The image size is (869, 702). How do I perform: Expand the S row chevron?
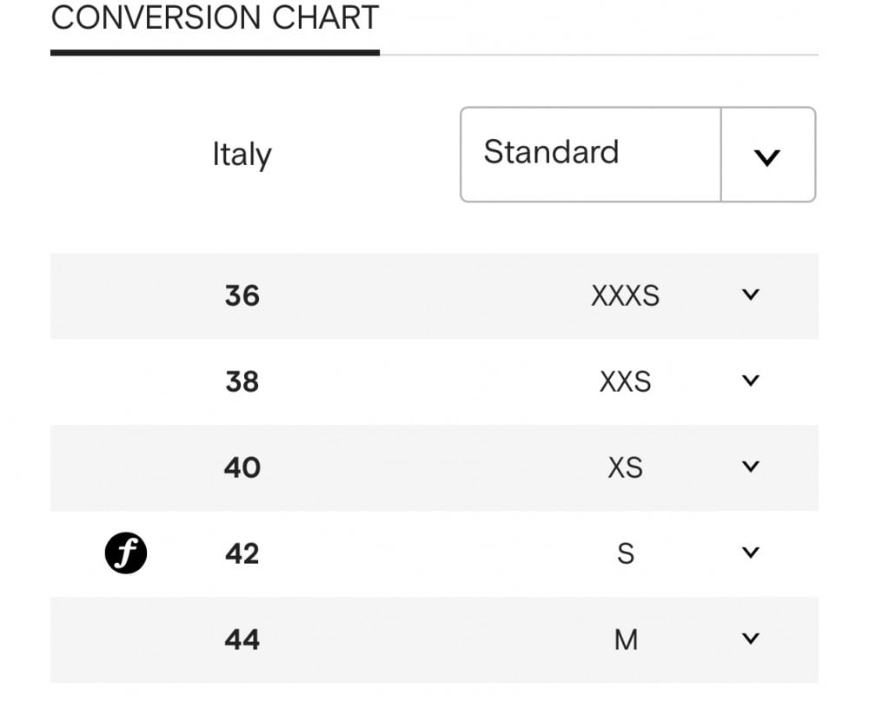click(x=751, y=553)
